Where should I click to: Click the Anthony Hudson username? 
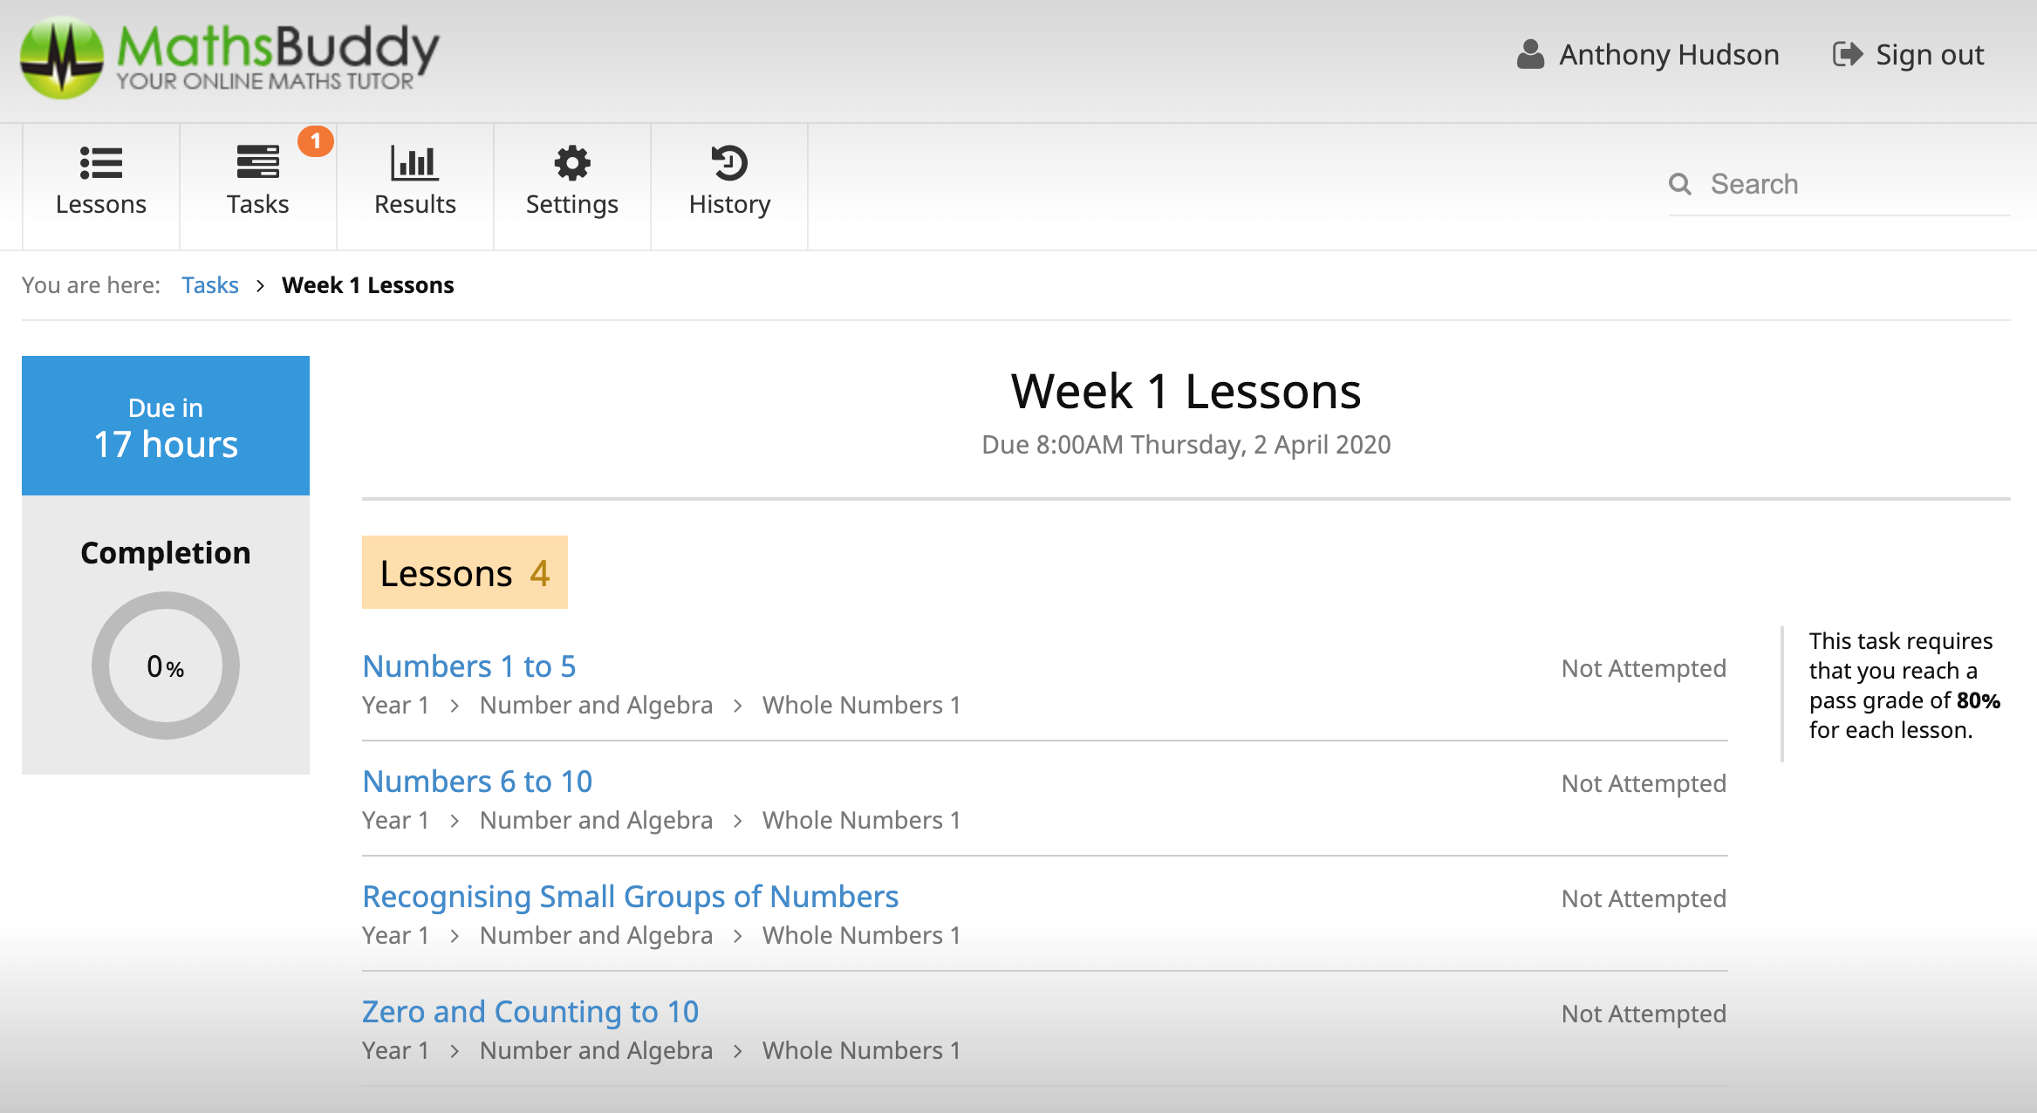(x=1668, y=54)
